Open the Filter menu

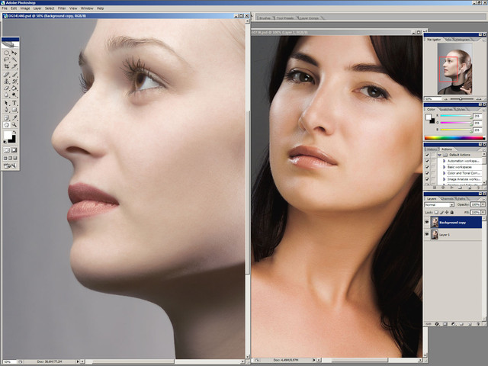pos(62,8)
